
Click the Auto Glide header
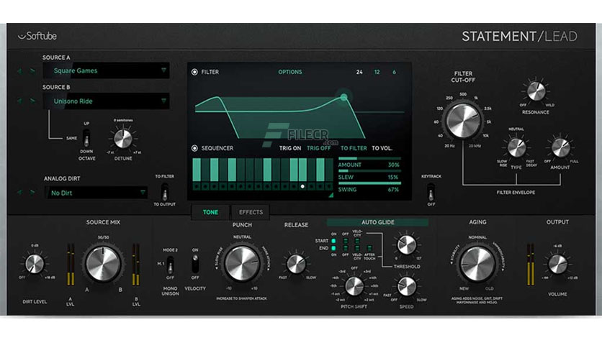click(377, 222)
